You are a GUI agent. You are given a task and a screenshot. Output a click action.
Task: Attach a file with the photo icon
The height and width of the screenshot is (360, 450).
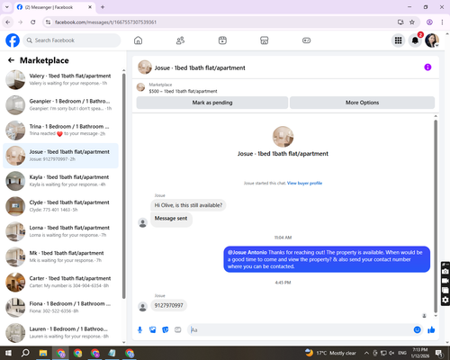tap(153, 330)
